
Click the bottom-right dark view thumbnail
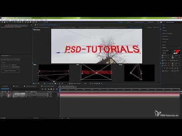click(140, 73)
